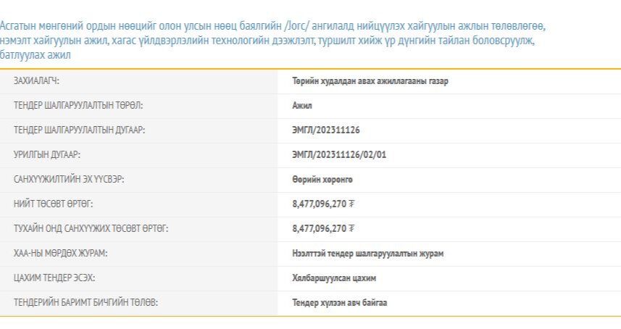The width and height of the screenshot is (621, 329).
Task: Click status Тендер хүлээн авч байгаа
Action: click(339, 303)
